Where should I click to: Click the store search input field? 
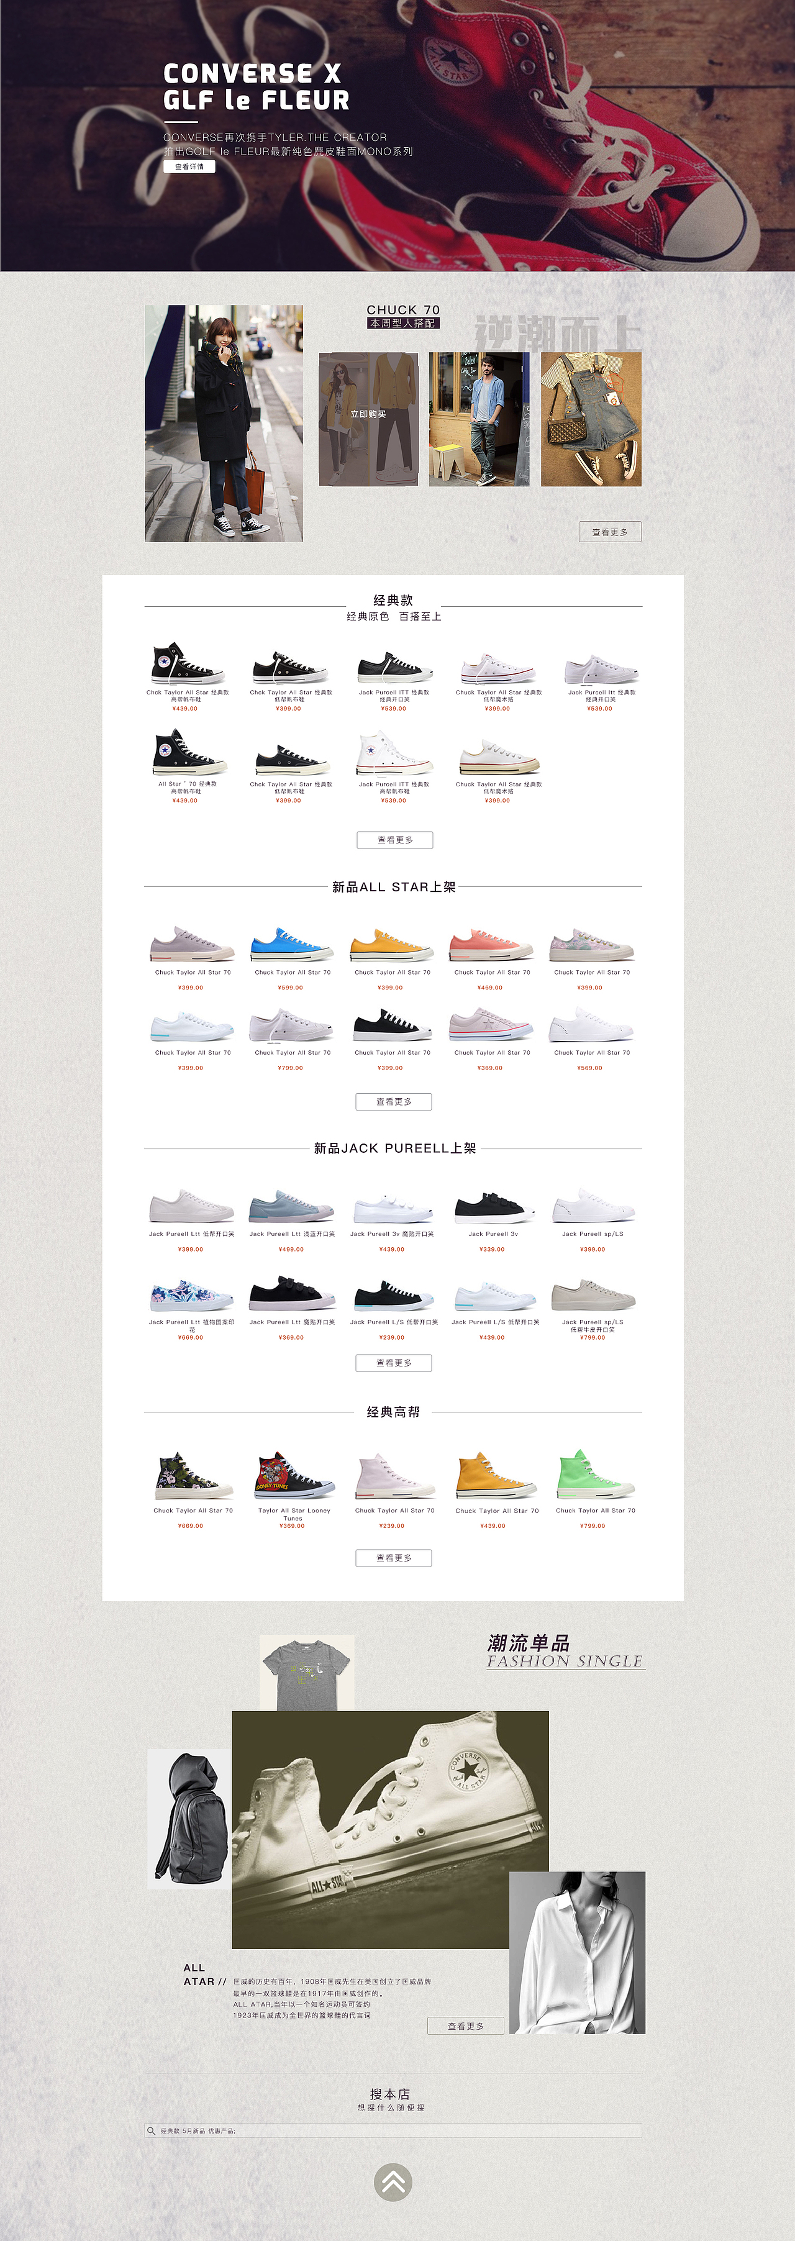point(393,2132)
